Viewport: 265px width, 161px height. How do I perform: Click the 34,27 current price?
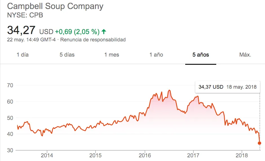[x=21, y=30]
